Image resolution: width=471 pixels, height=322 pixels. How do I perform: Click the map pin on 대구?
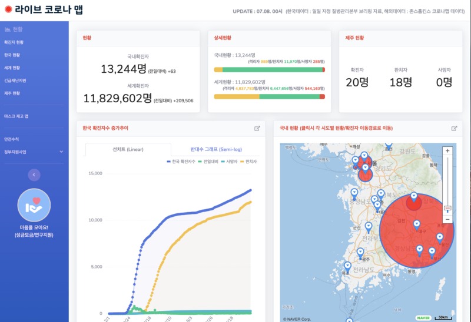point(417,224)
